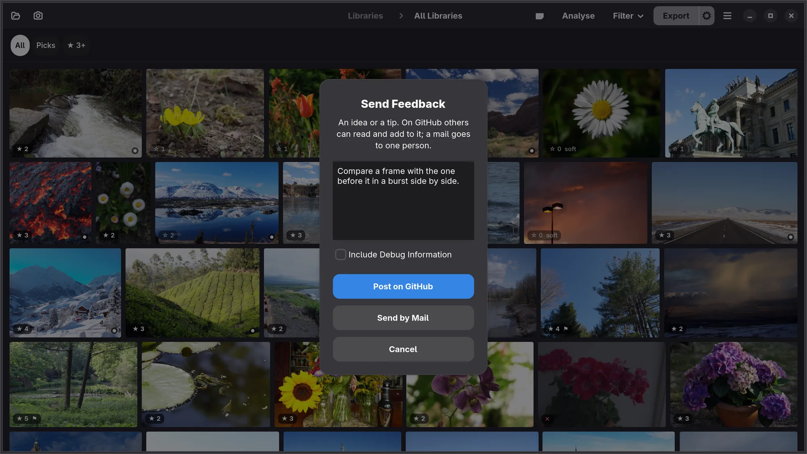This screenshot has width=807, height=454.
Task: Select the street lamp sunset thumbnail
Action: tap(585, 203)
